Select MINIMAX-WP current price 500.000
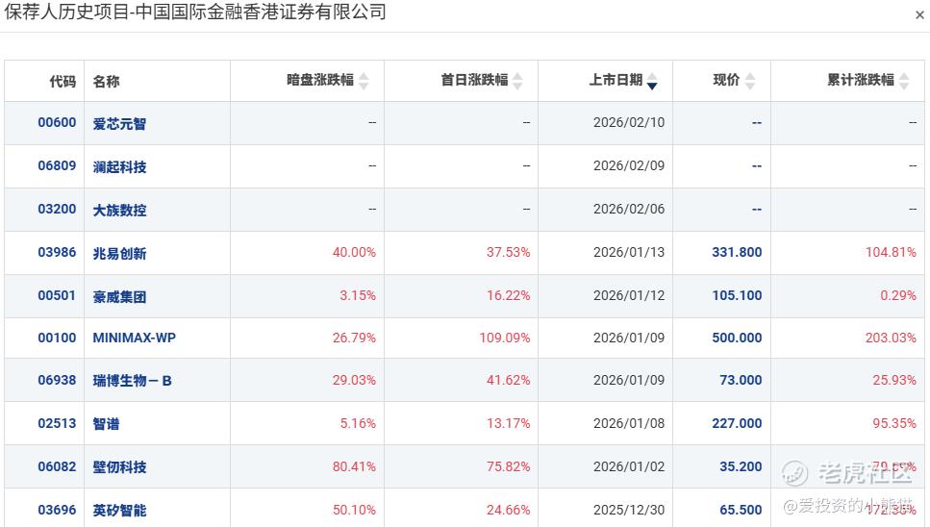Viewport: 930px width, 527px height. (x=737, y=338)
